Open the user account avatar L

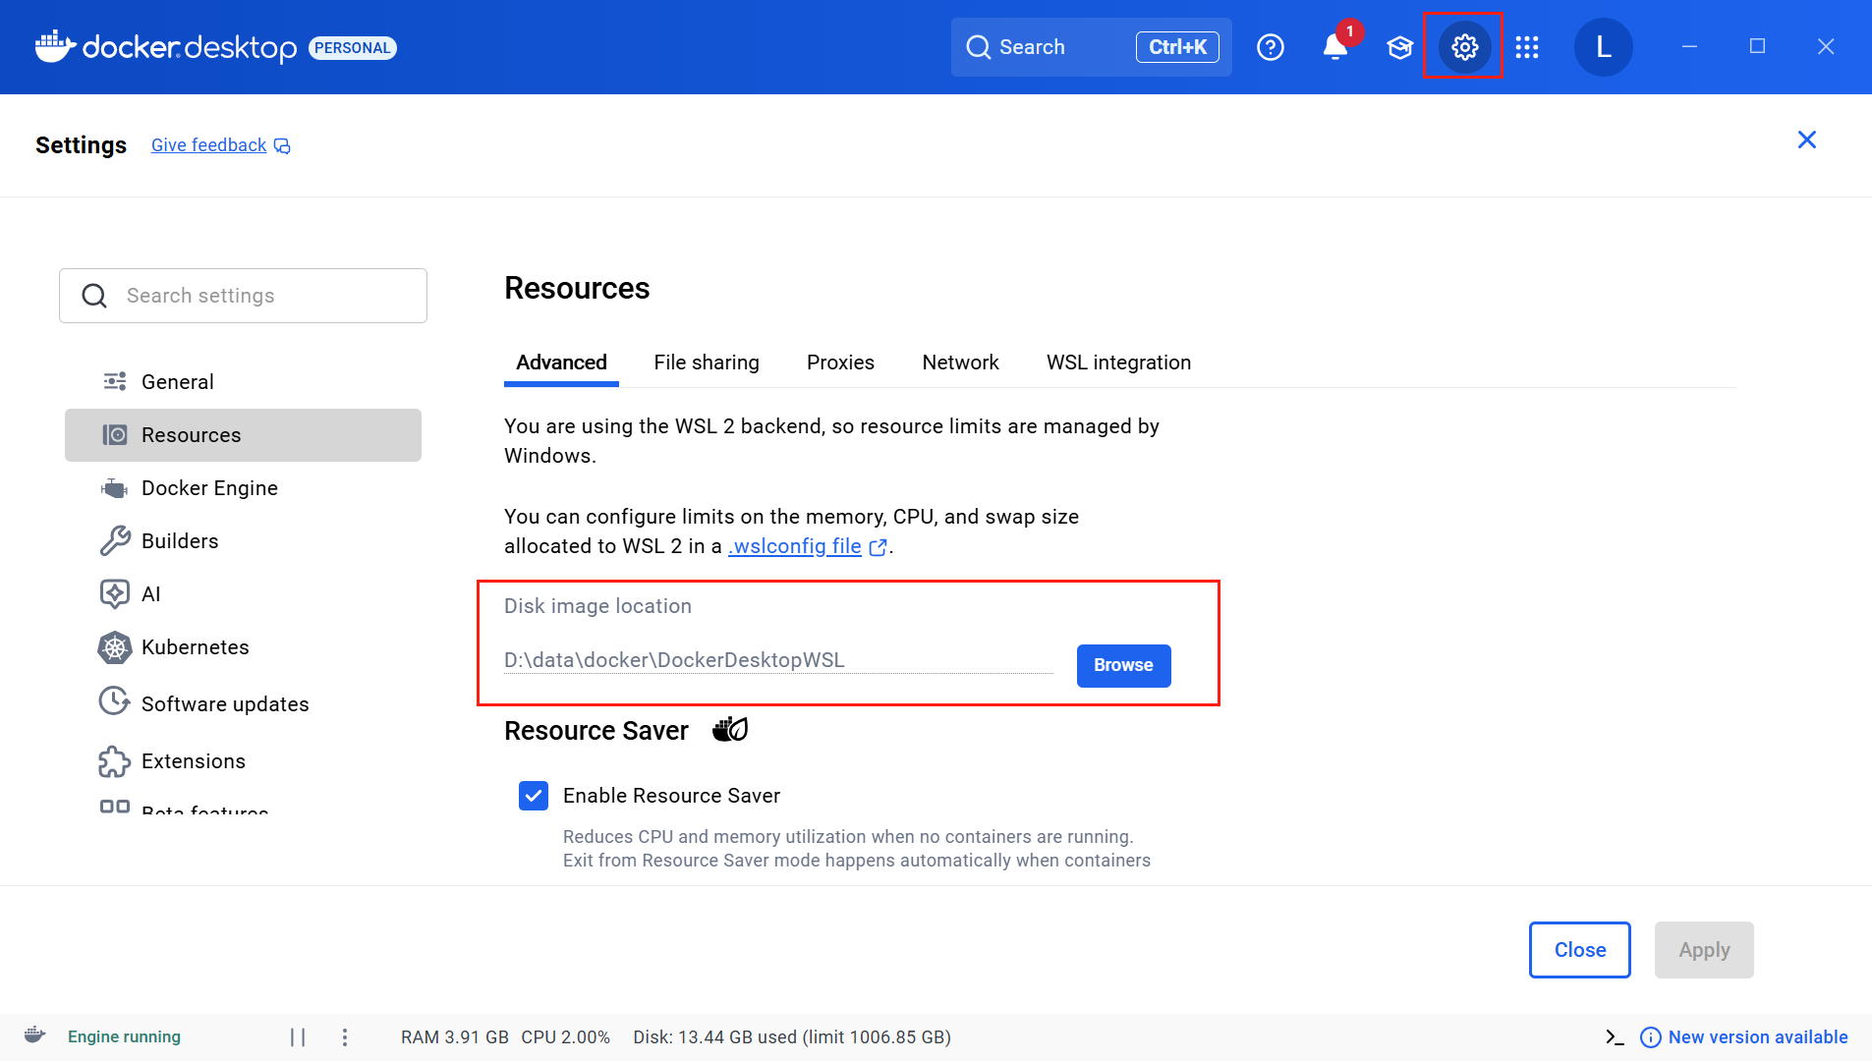pos(1603,47)
